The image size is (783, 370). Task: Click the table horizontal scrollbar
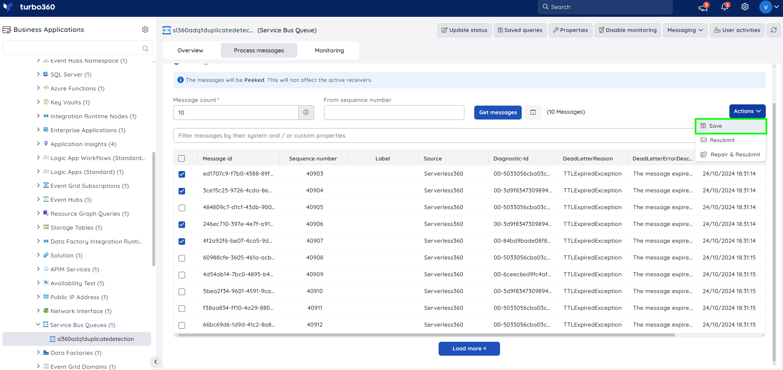[x=426, y=335]
